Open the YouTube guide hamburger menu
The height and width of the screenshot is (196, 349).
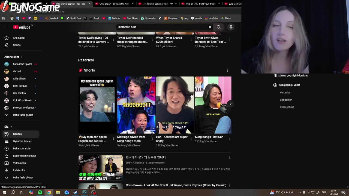(7, 27)
